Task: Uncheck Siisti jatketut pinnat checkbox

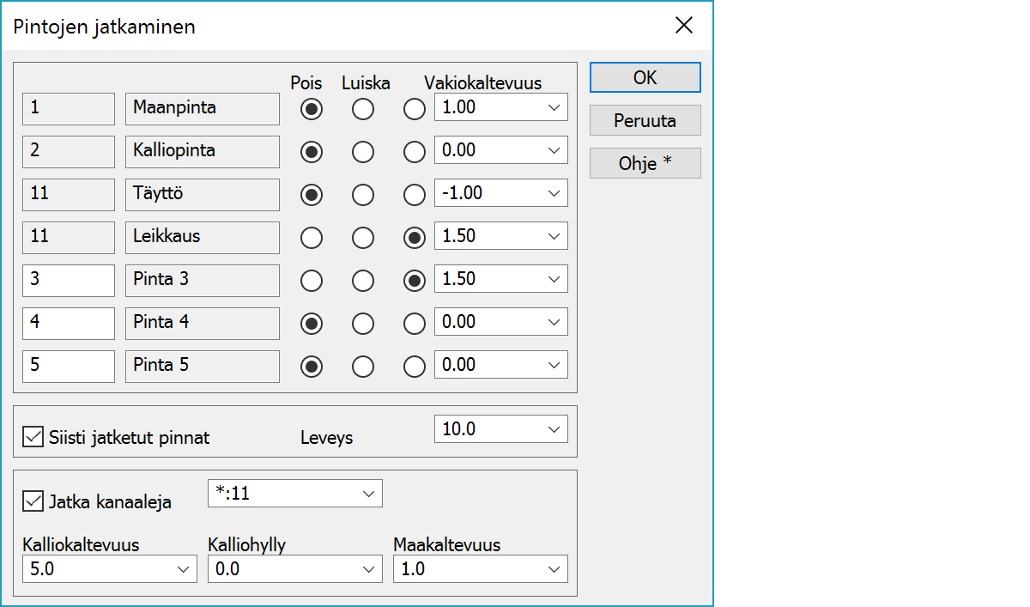Action: point(33,437)
